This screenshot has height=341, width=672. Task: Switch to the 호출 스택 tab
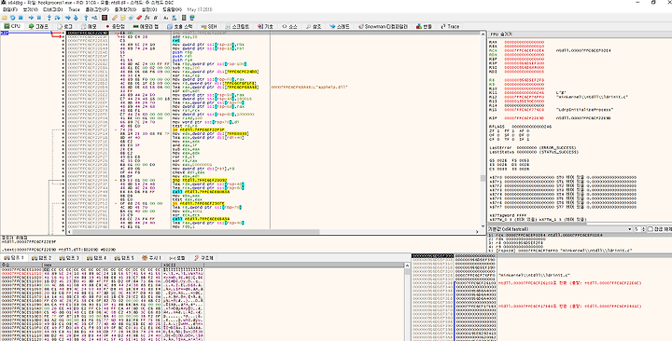[180, 26]
